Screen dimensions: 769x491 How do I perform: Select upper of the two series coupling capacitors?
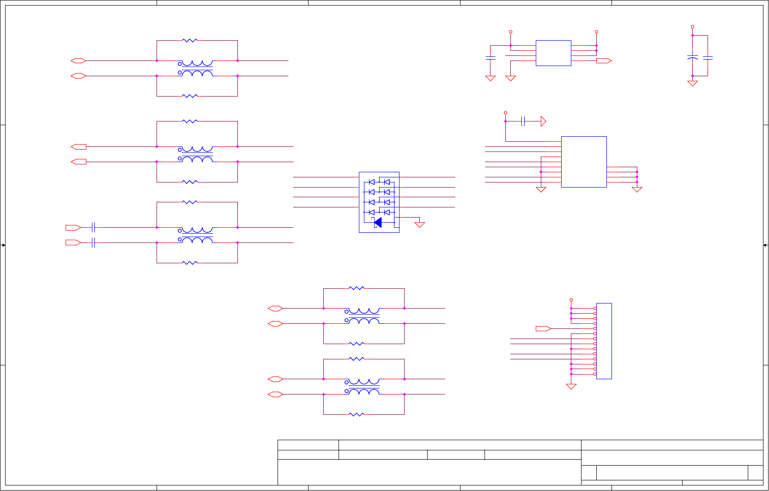93,227
